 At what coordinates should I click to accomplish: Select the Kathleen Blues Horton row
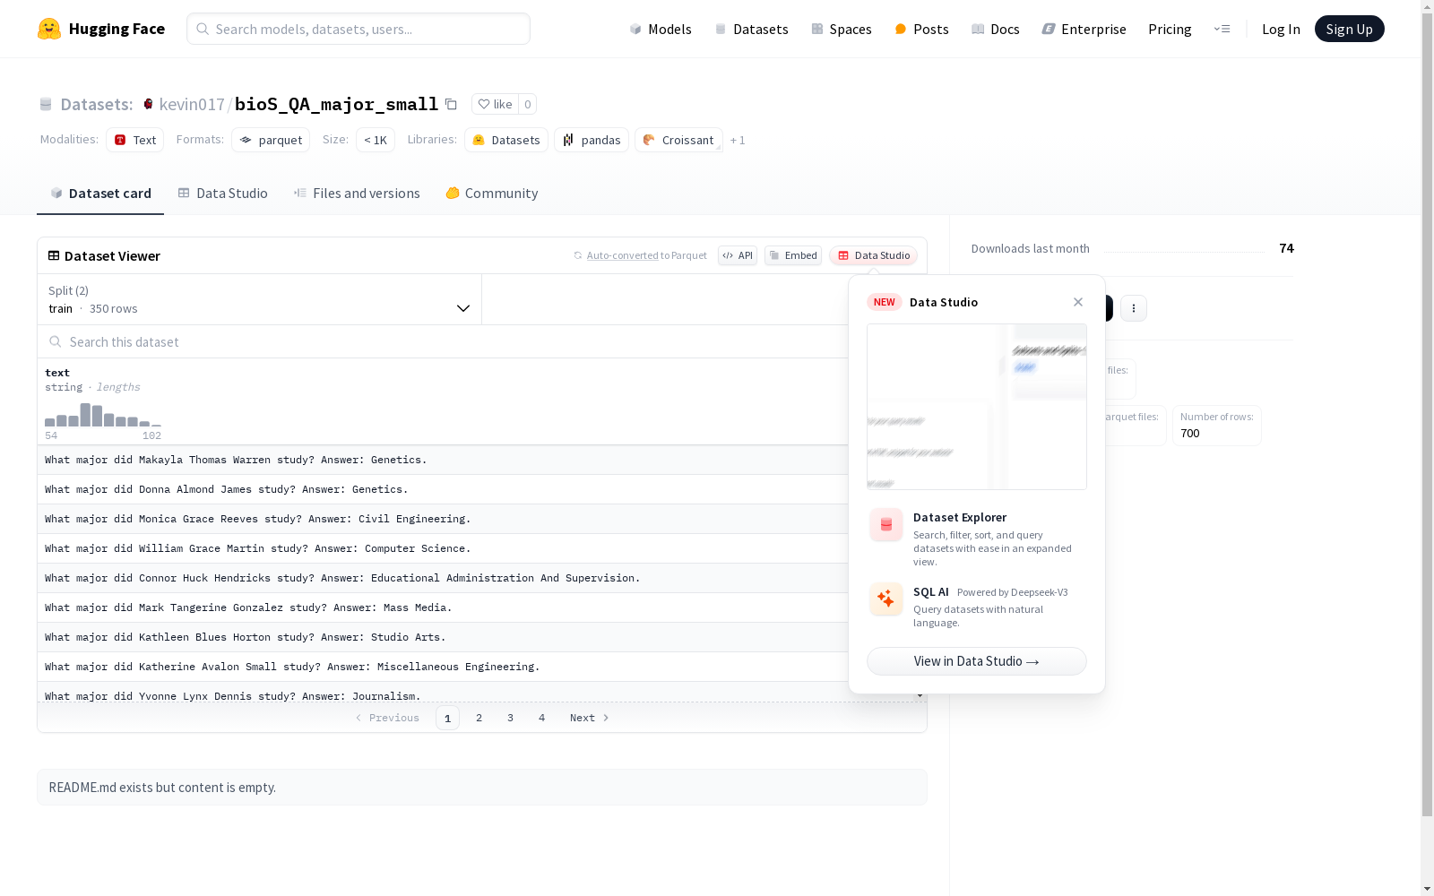tap(443, 637)
